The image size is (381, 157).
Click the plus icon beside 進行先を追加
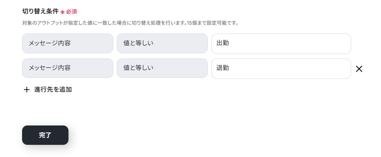click(27, 90)
